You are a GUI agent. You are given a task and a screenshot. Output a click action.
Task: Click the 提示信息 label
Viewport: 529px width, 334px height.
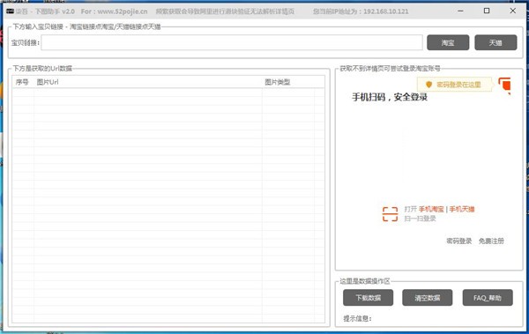click(x=357, y=318)
